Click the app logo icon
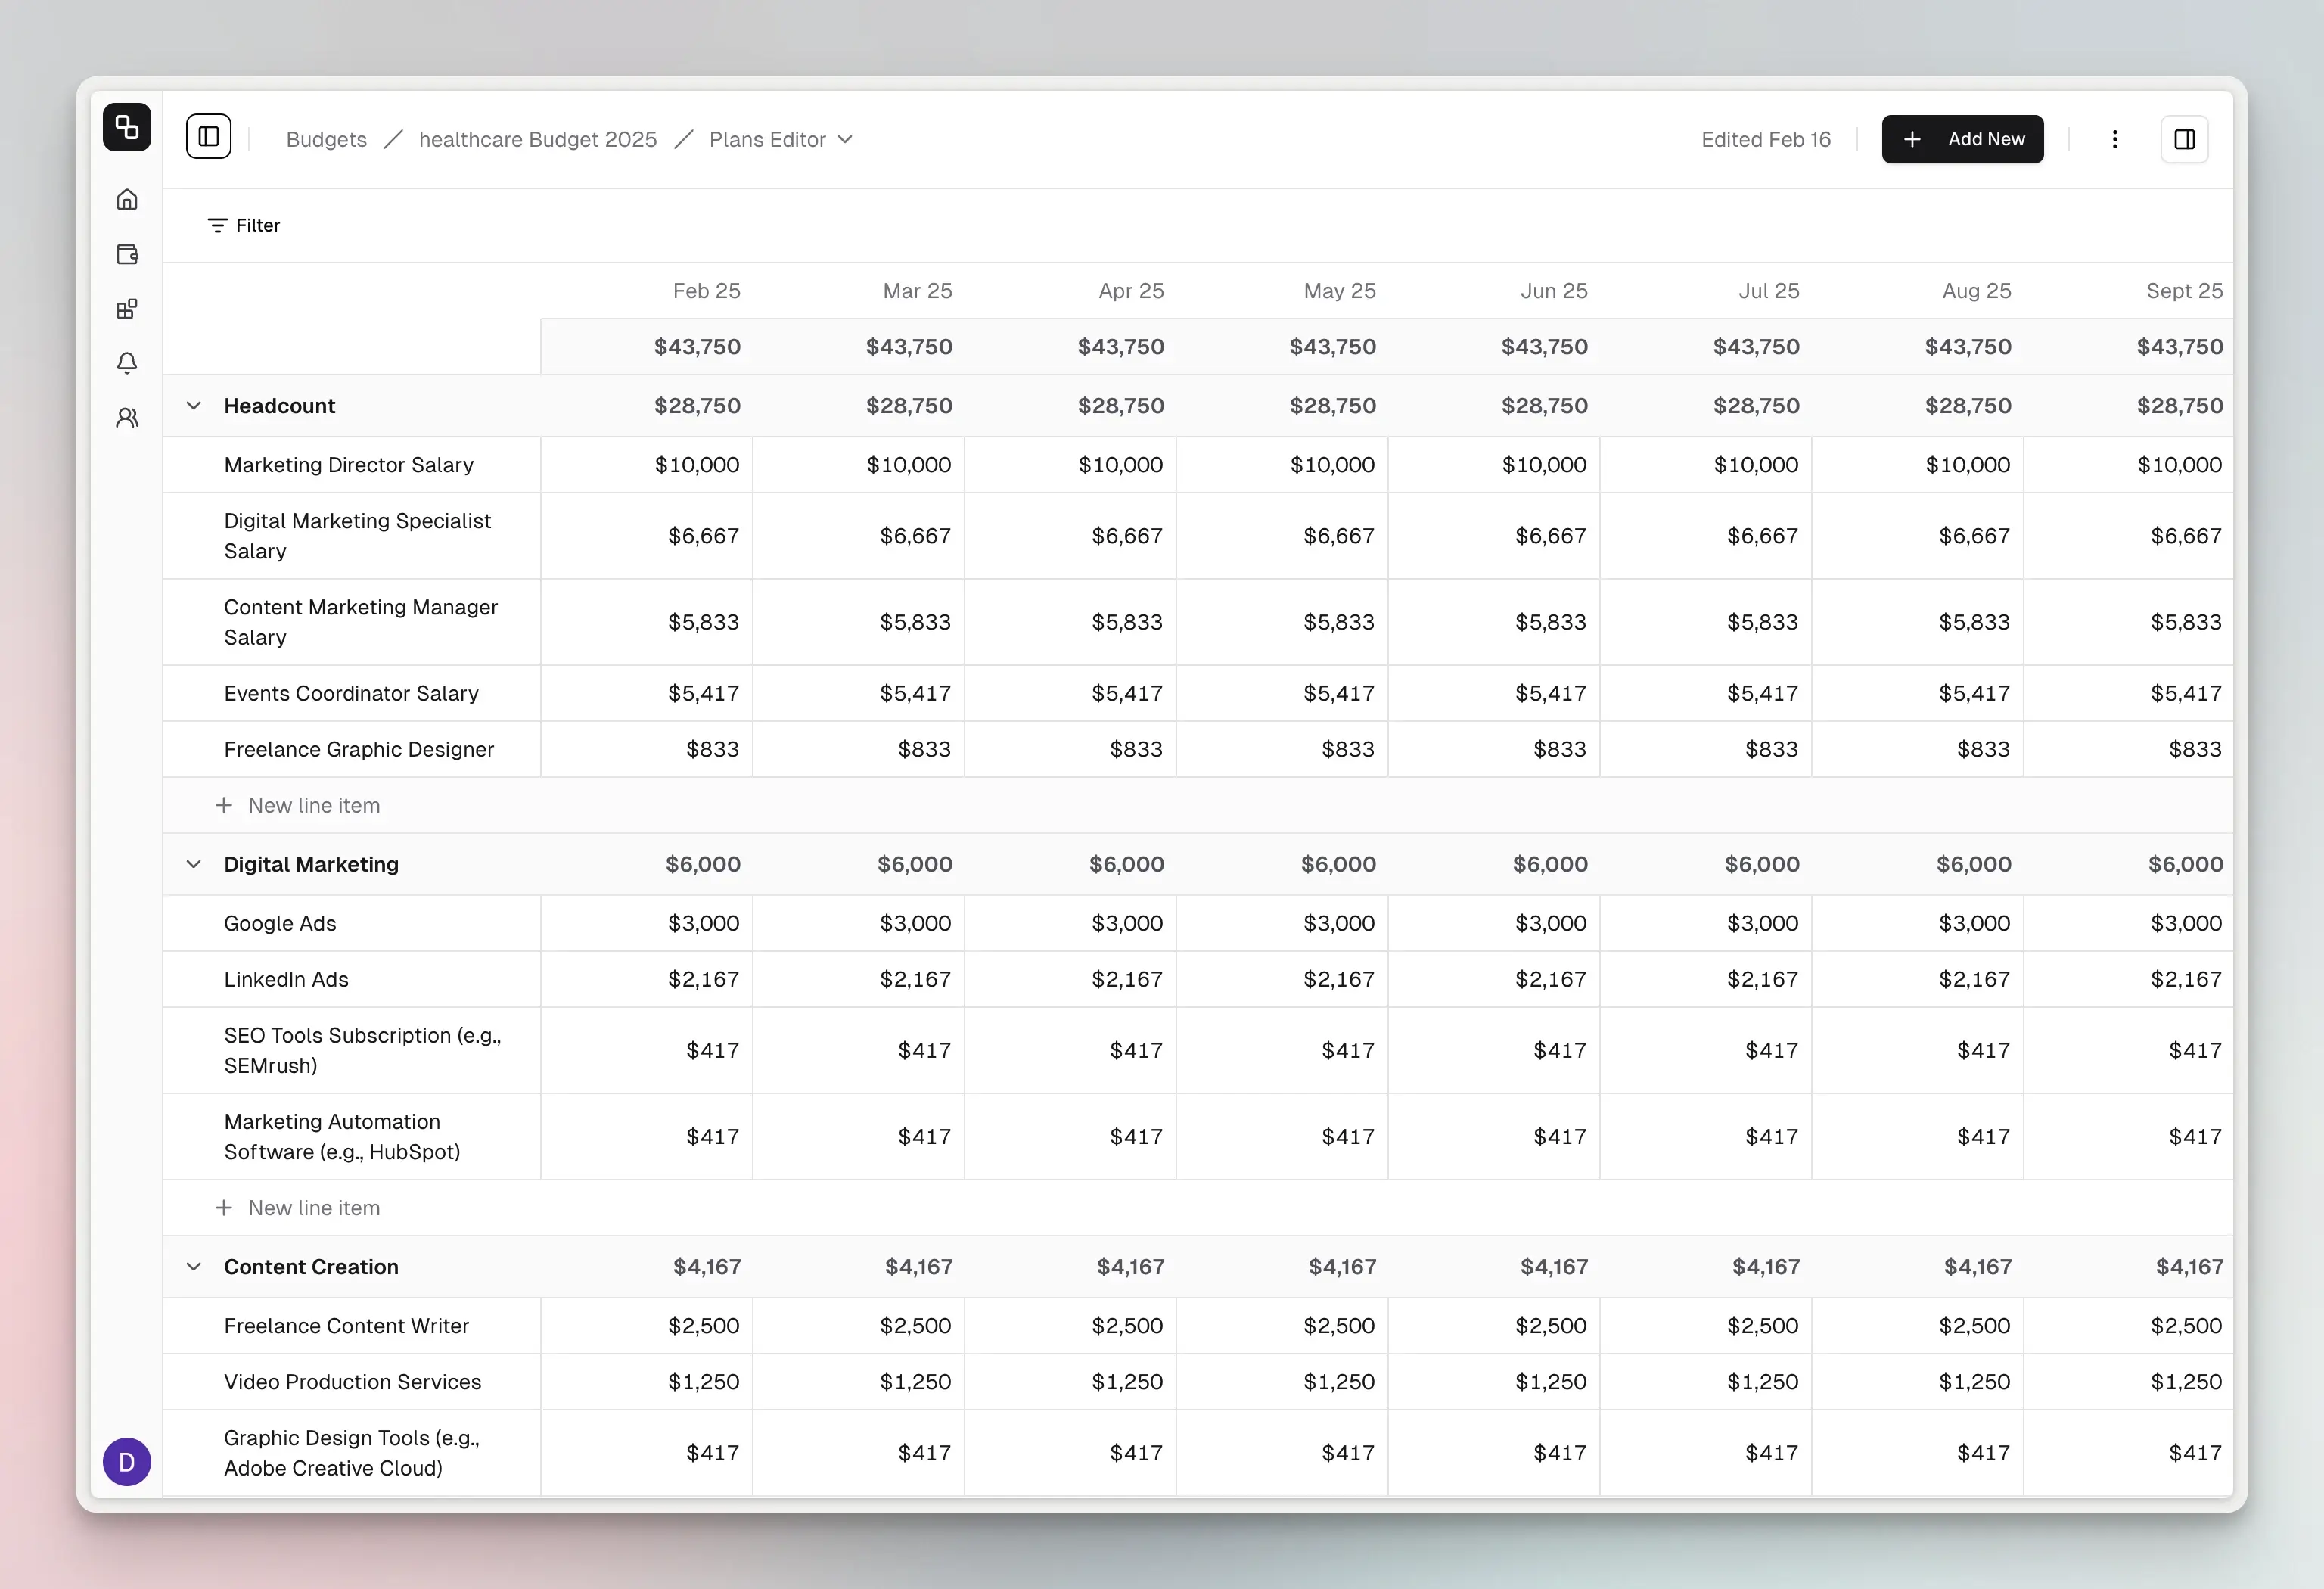This screenshot has width=2324, height=1589. coord(127,127)
